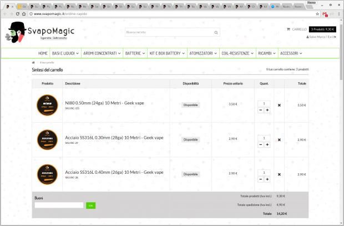Image resolution: width=344 pixels, height=226 pixels.
Task: Click the shopping cart icon next to CARRELLO
Action: point(289,29)
